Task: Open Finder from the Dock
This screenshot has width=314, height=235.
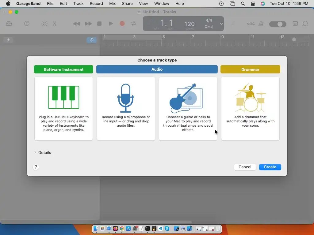Action: 96,228
